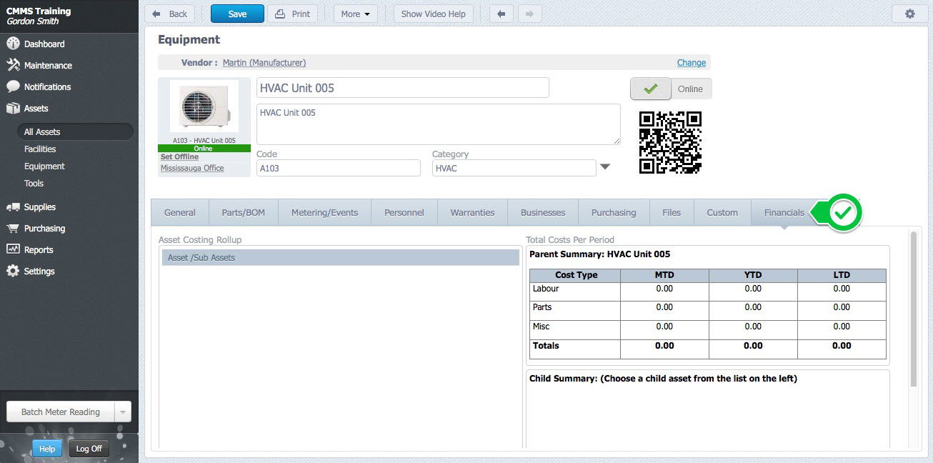Select Tools in sidebar
The image size is (933, 463).
[34, 183]
